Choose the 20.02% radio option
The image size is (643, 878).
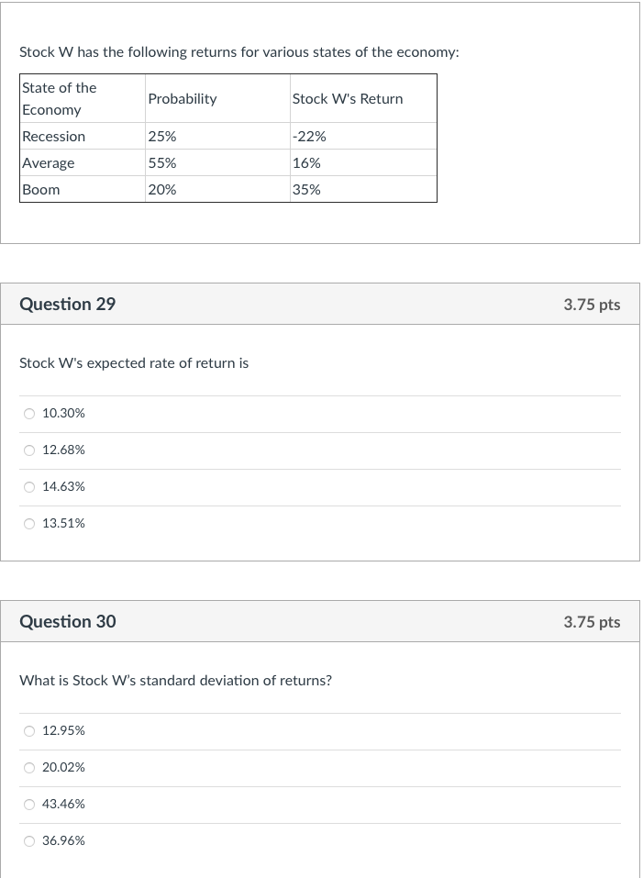point(29,768)
